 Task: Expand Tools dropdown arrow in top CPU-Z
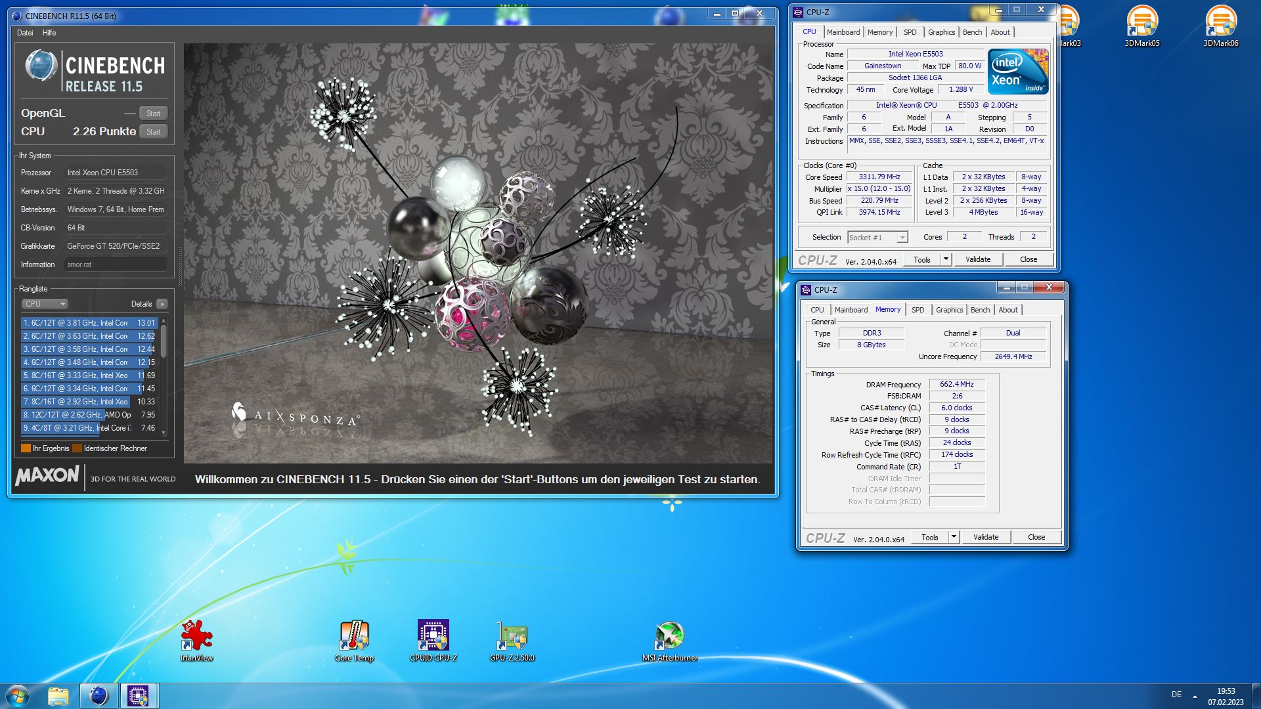(x=946, y=259)
